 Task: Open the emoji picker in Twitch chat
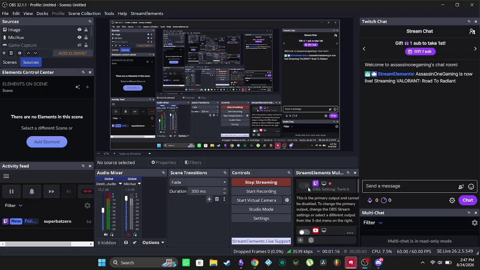(x=471, y=186)
